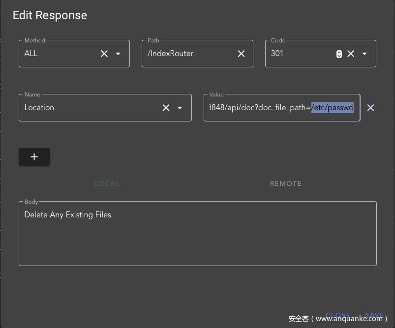Clear the Code field value 301

click(x=351, y=54)
